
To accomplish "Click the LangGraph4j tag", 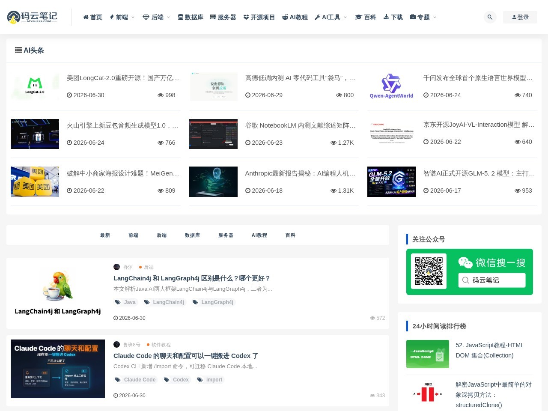I will click(213, 302).
